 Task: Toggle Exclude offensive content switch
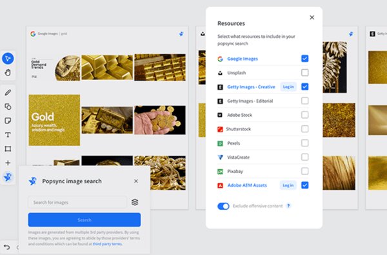click(x=223, y=206)
